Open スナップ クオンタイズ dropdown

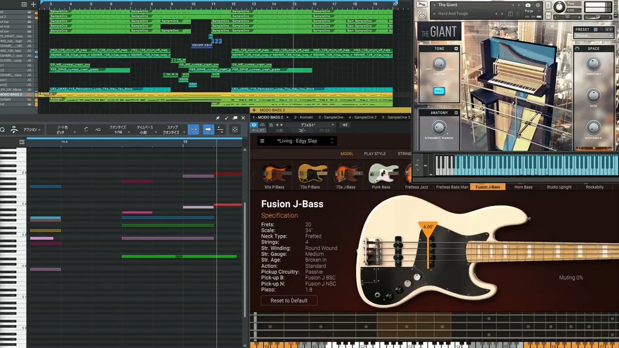tap(173, 129)
